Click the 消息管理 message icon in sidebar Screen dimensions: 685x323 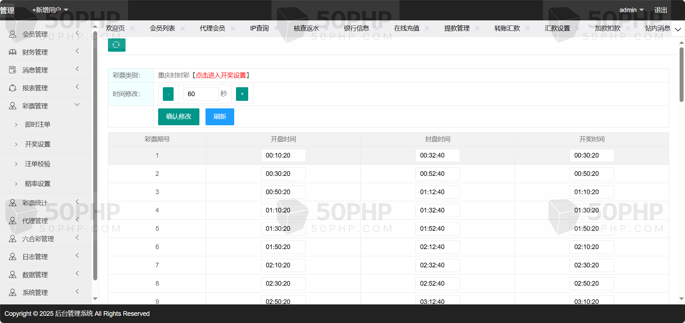coord(13,70)
